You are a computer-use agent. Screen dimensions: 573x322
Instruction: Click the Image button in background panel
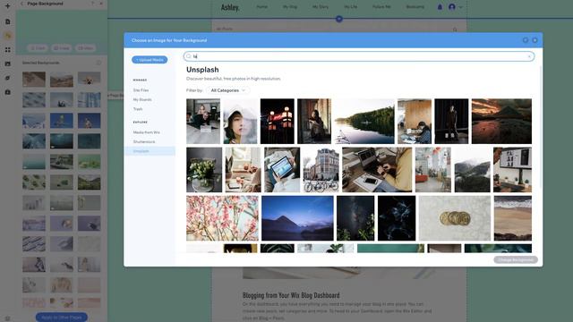(x=62, y=47)
